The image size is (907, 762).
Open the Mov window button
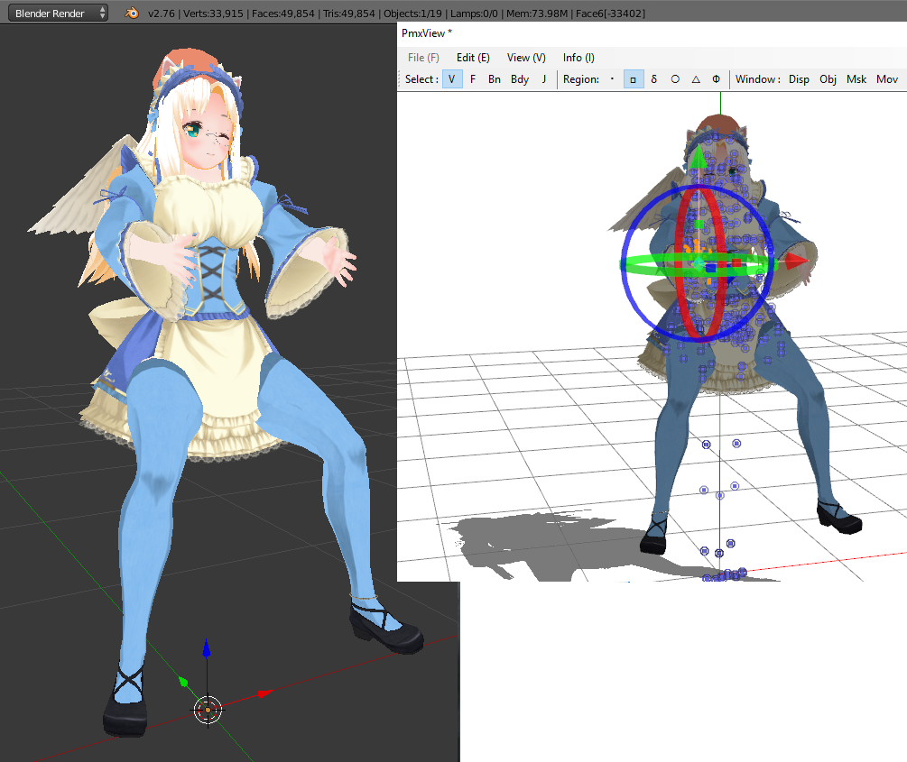click(887, 79)
